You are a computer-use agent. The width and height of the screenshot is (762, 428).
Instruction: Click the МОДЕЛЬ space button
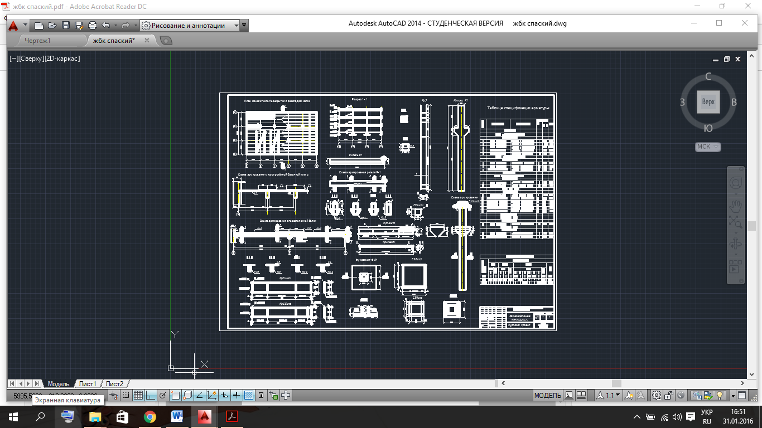coord(547,396)
